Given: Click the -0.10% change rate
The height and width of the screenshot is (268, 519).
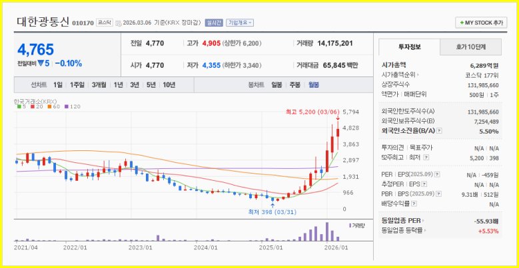Looking at the screenshot, I should point(69,63).
